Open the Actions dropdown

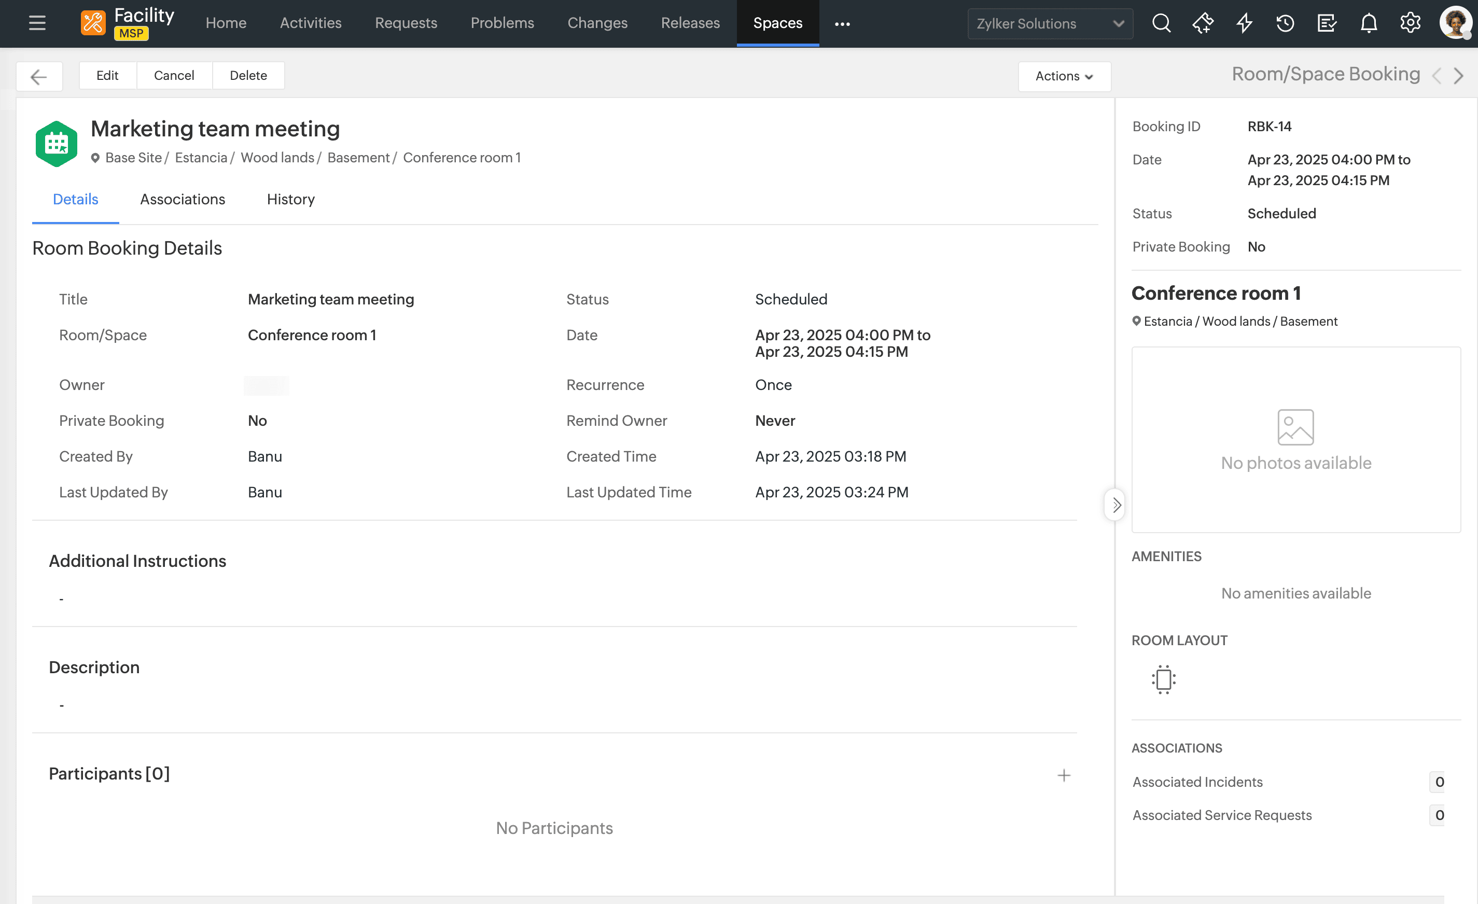1064,76
